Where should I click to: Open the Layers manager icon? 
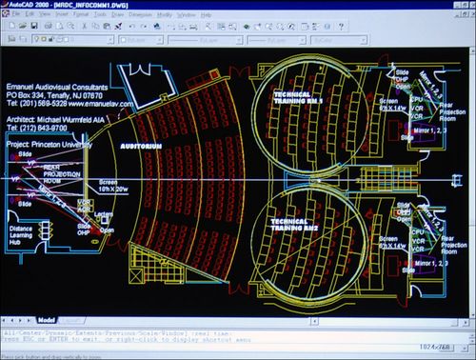coord(11,39)
